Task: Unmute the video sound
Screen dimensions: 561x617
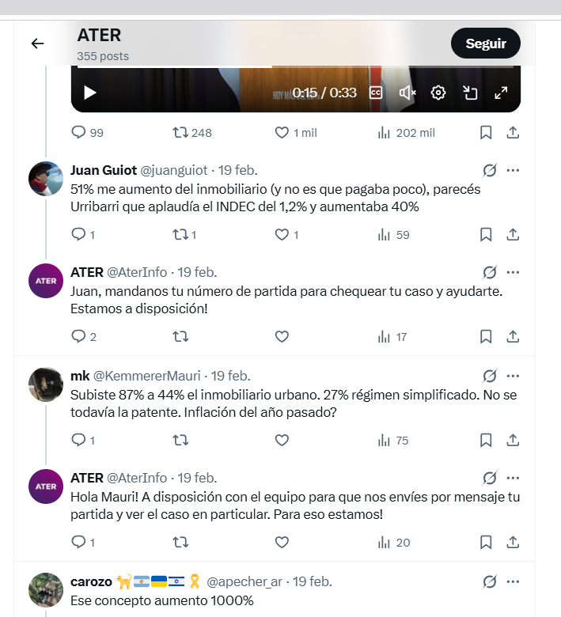Action: [407, 93]
